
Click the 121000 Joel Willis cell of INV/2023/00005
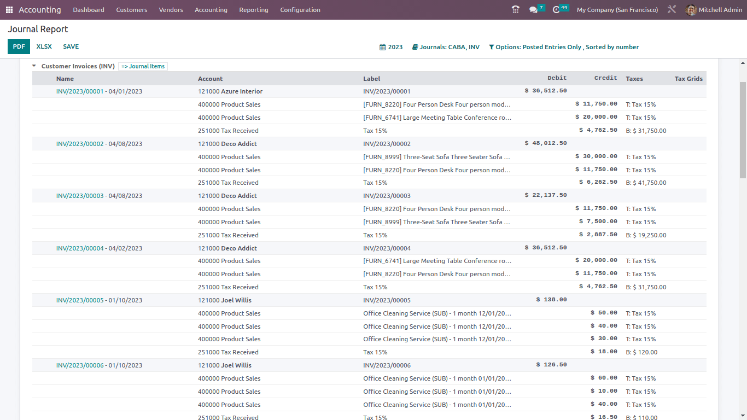[225, 300]
